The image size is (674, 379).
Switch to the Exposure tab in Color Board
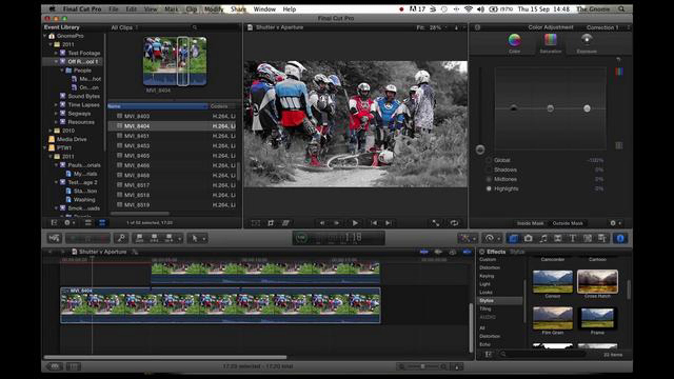point(587,44)
